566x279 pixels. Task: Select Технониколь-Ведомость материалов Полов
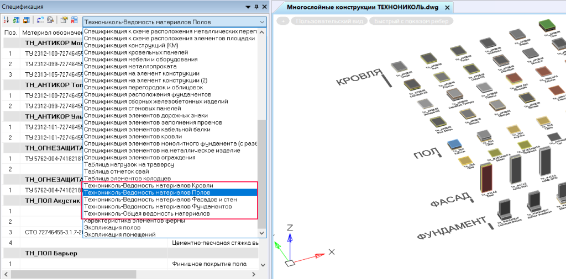170,192
